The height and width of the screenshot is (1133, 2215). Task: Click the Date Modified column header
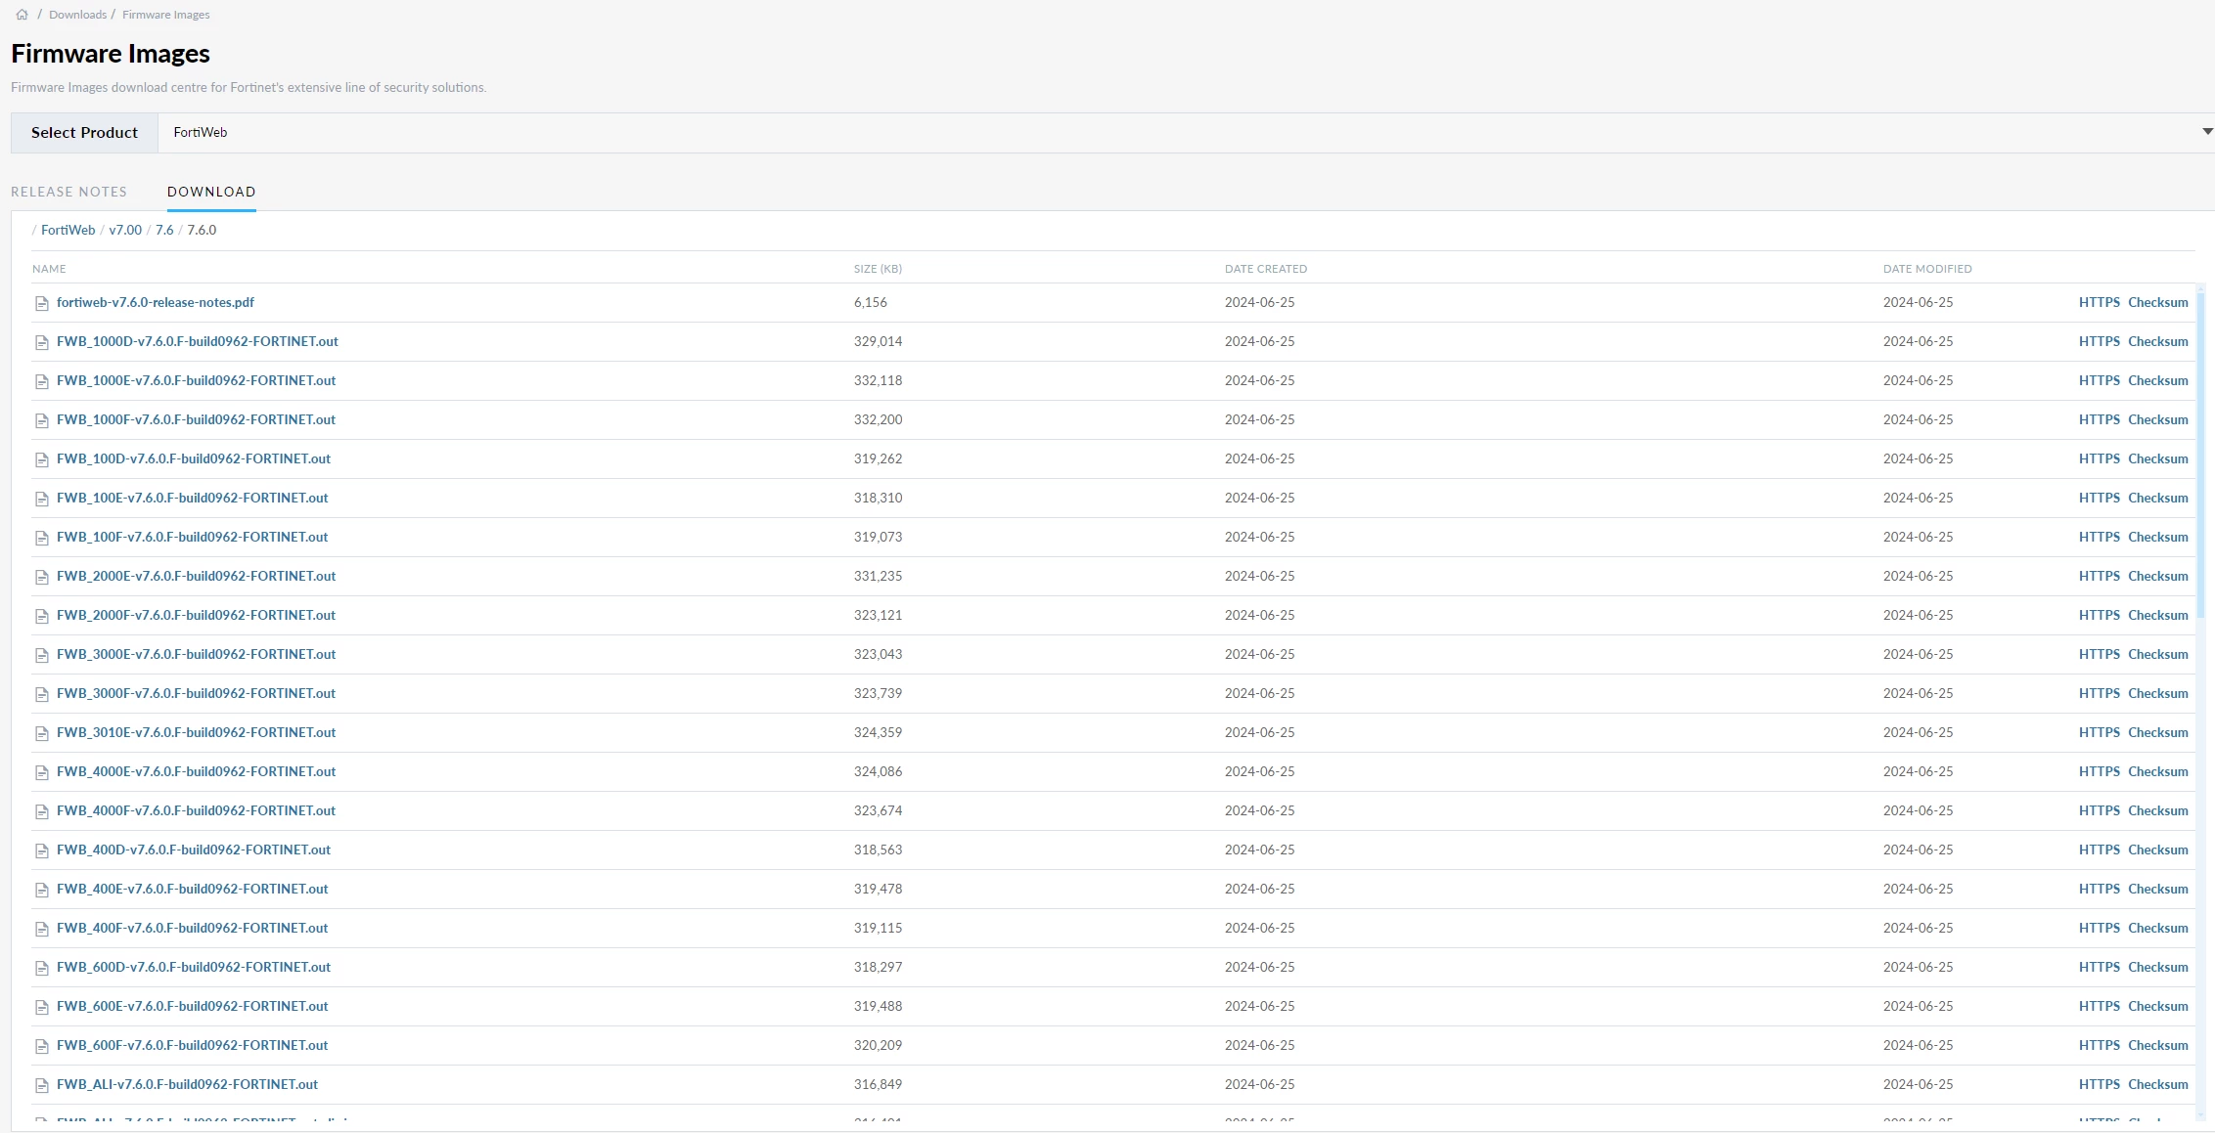point(1927,269)
